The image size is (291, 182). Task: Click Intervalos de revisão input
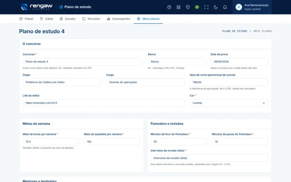(209, 158)
